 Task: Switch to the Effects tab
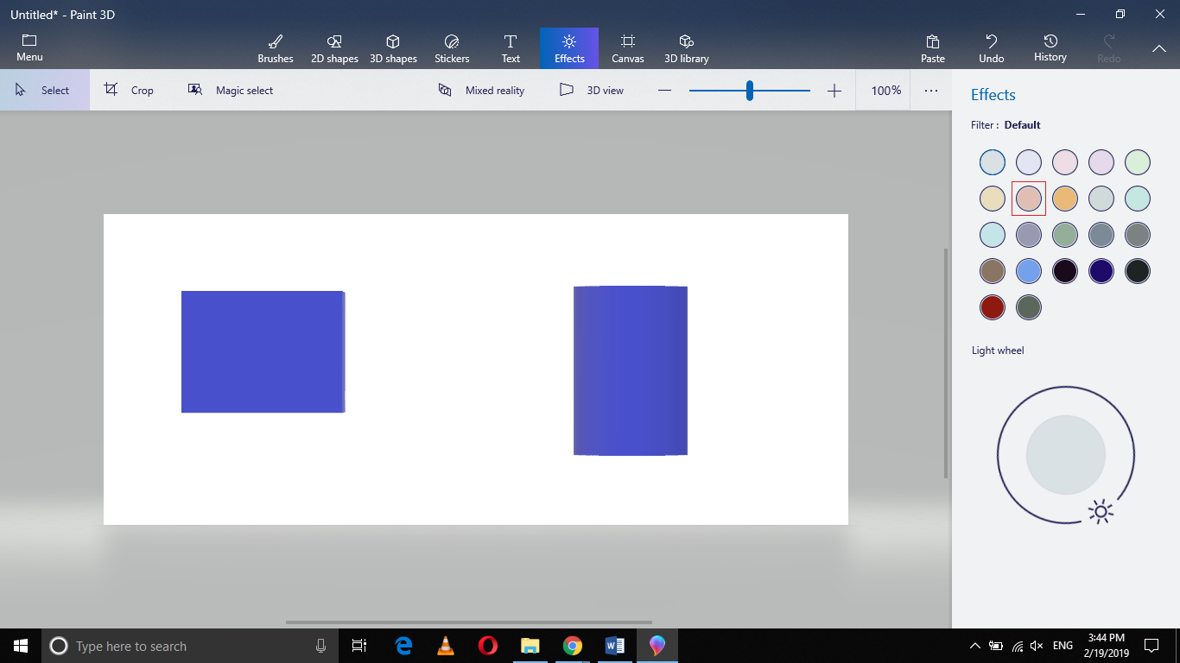coord(568,47)
